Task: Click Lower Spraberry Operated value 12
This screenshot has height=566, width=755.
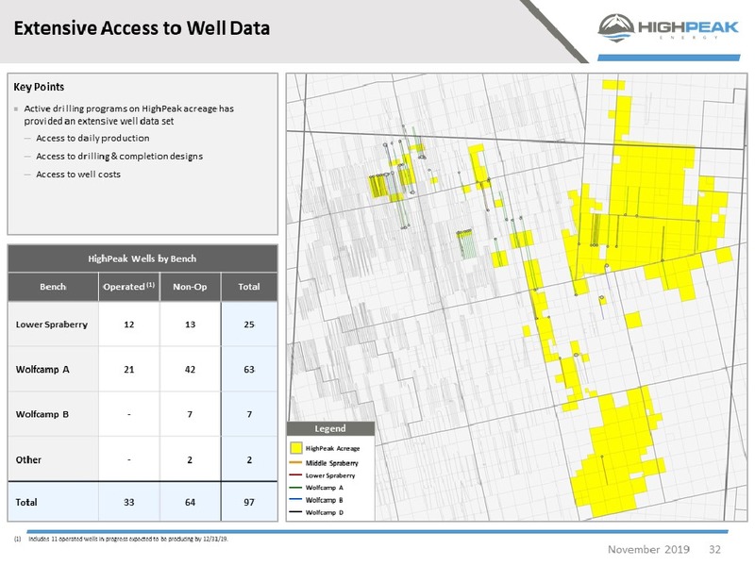Action: tap(128, 325)
